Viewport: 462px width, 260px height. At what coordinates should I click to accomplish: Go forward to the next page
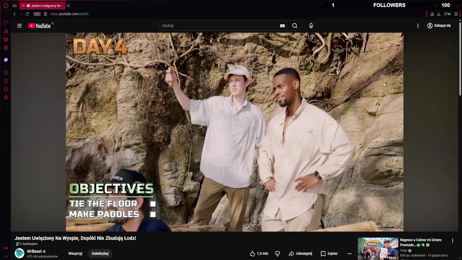coord(21,14)
